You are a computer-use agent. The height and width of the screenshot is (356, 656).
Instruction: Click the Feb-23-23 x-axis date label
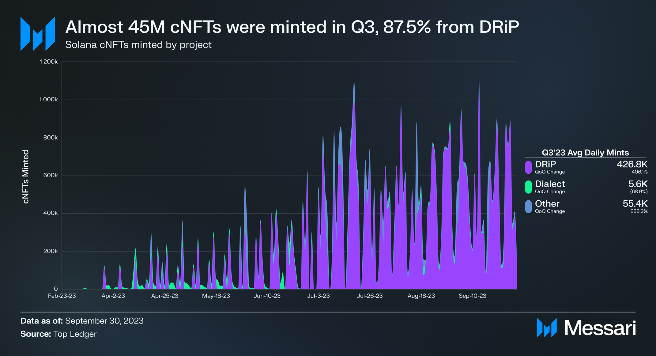[62, 296]
